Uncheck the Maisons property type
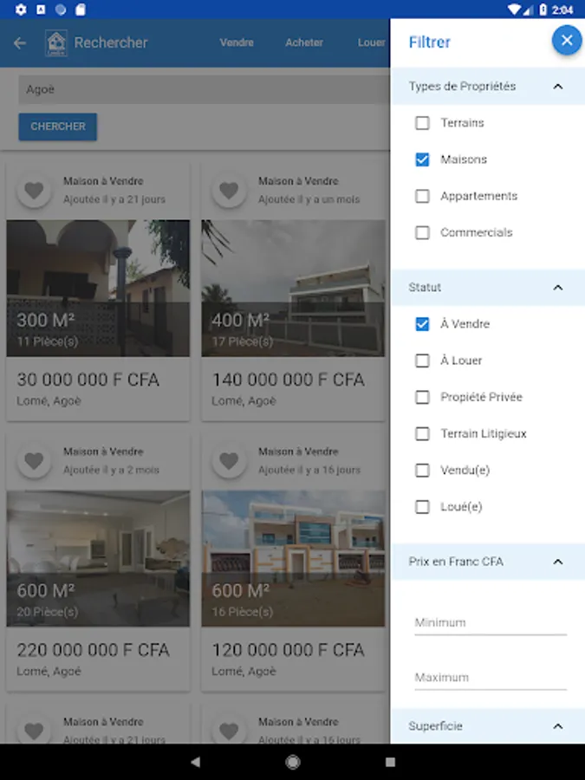585x780 pixels. pos(422,159)
